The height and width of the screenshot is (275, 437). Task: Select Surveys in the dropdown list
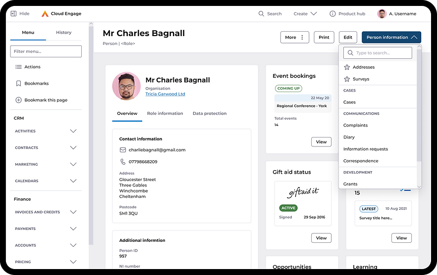click(361, 79)
